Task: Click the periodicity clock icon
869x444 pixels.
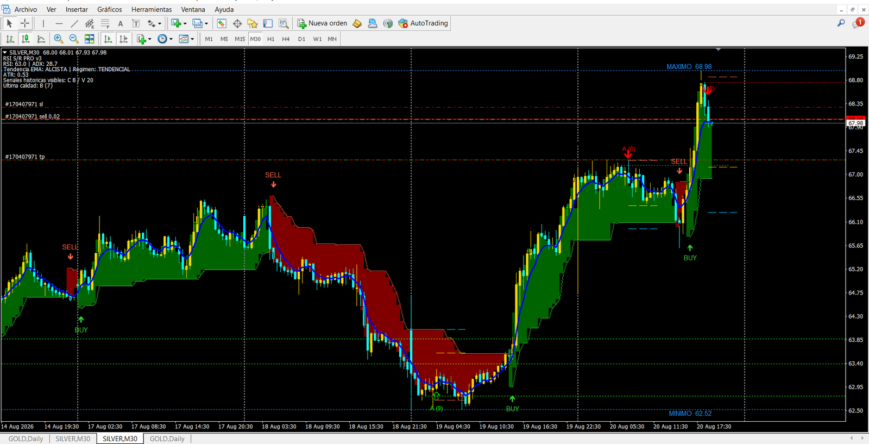Action: 162,39
